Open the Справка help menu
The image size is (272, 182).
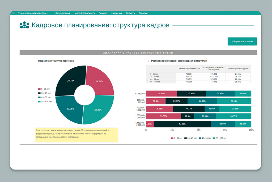143,13
